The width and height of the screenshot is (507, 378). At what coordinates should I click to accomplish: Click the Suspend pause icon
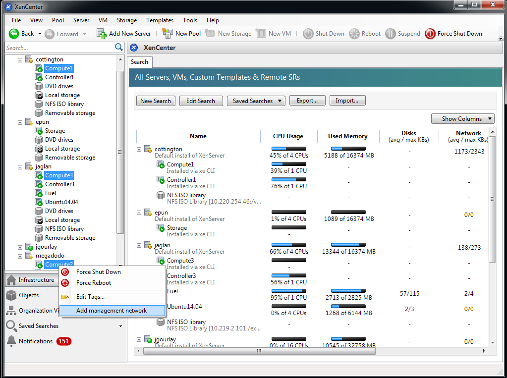pyautogui.click(x=390, y=34)
